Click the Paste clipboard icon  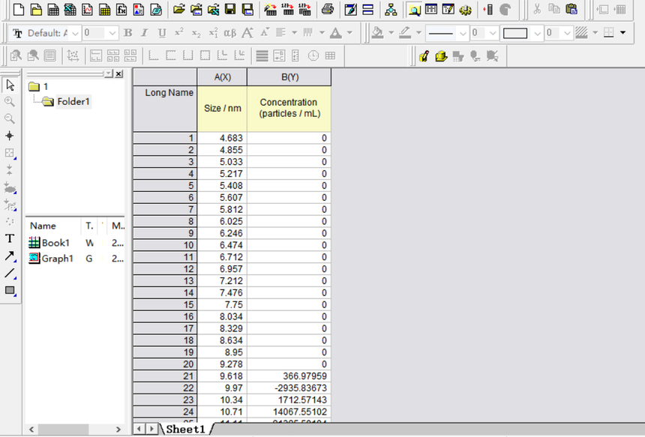[571, 10]
